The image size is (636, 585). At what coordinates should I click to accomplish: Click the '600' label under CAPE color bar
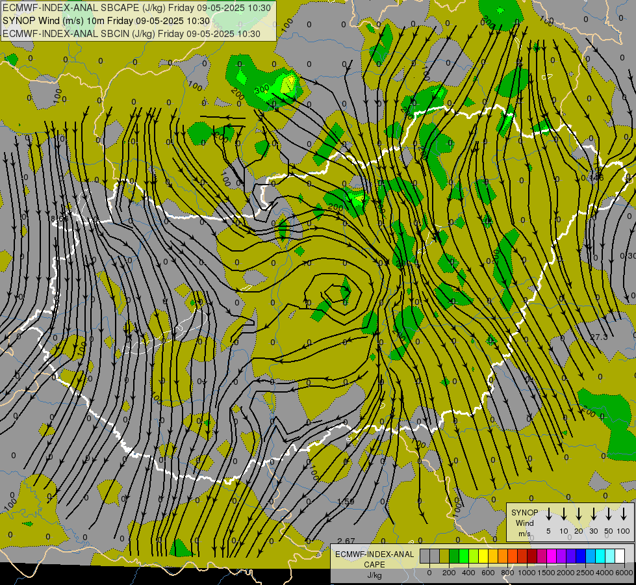(x=488, y=573)
